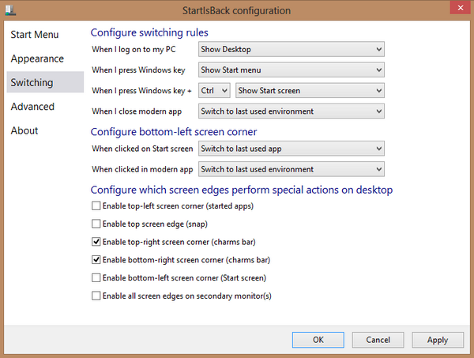Screen dimensions: 474x358
Task: Expand the 'When I press Windows key' Show Start menu dropdown
Action: [x=291, y=70]
